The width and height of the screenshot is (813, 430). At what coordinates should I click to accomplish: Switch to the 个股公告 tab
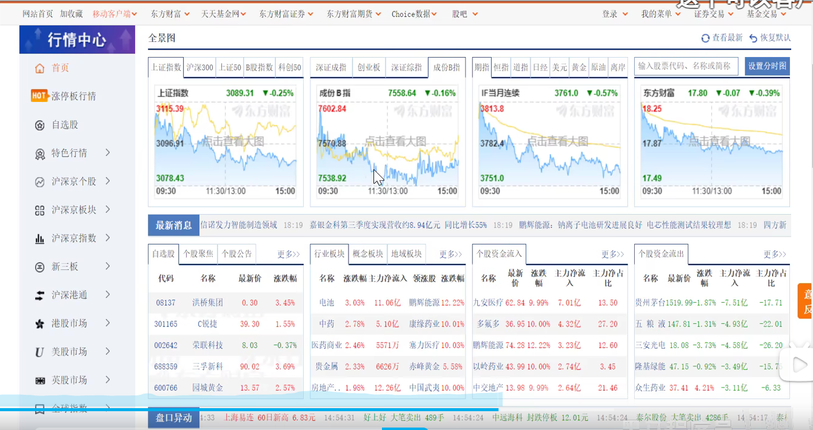236,254
